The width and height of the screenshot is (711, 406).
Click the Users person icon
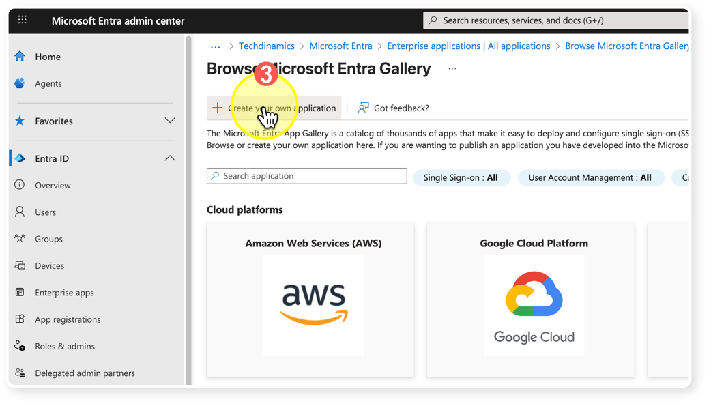[x=20, y=212]
